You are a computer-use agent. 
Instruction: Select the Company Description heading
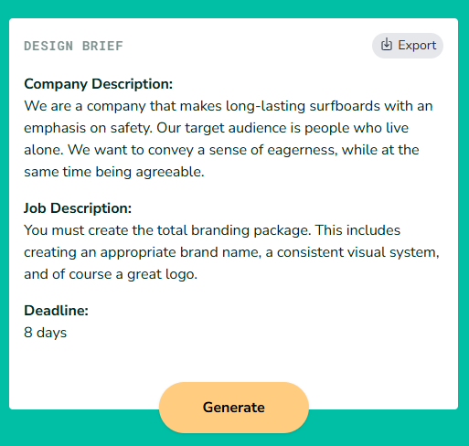pos(99,84)
